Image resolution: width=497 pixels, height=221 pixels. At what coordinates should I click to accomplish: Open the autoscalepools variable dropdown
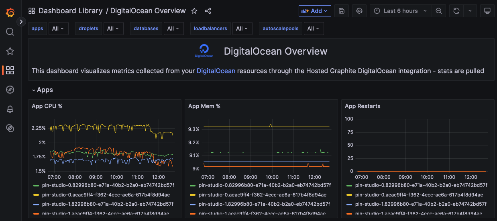314,29
